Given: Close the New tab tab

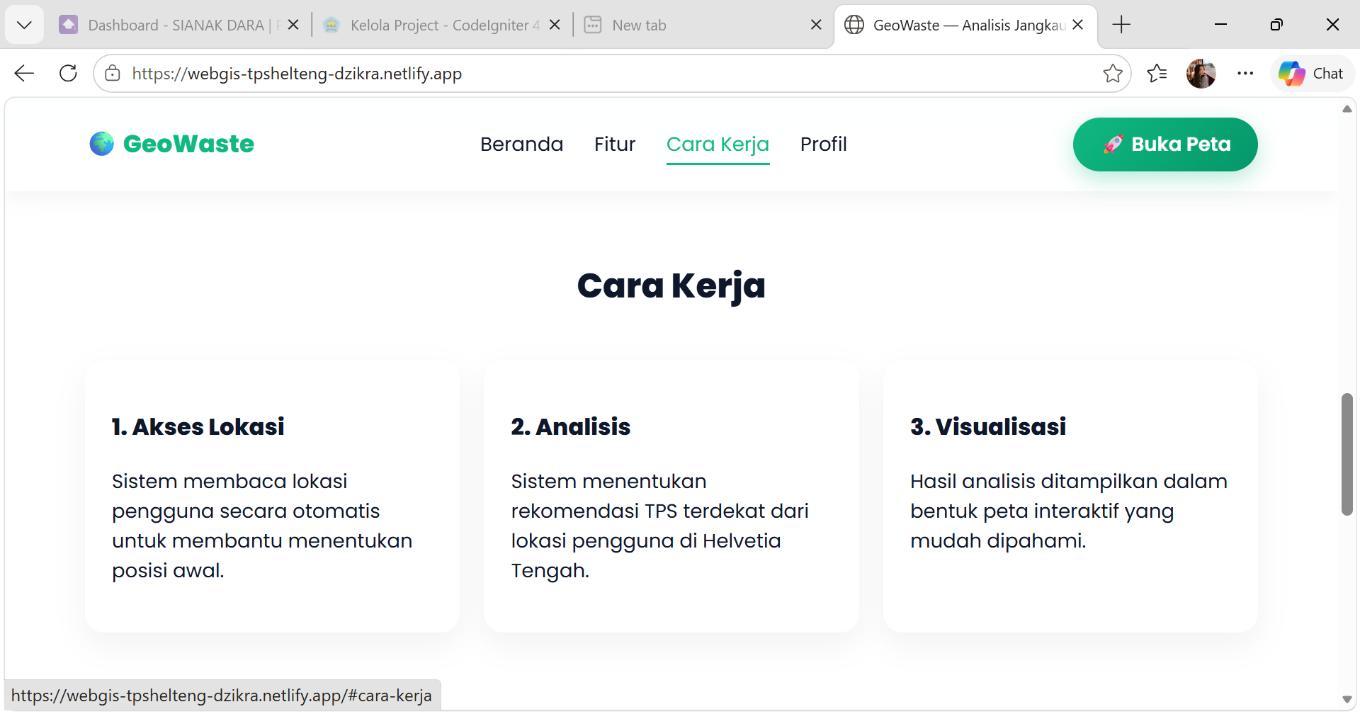Looking at the screenshot, I should pos(816,25).
